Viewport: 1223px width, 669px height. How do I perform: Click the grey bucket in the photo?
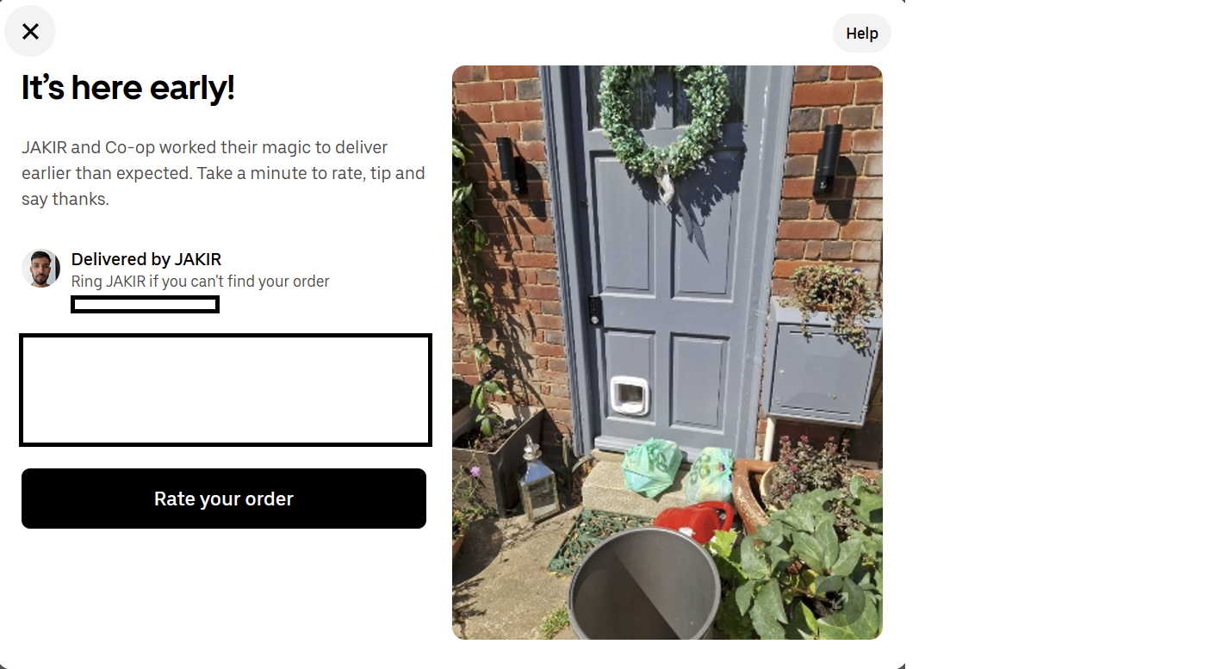pos(643,584)
